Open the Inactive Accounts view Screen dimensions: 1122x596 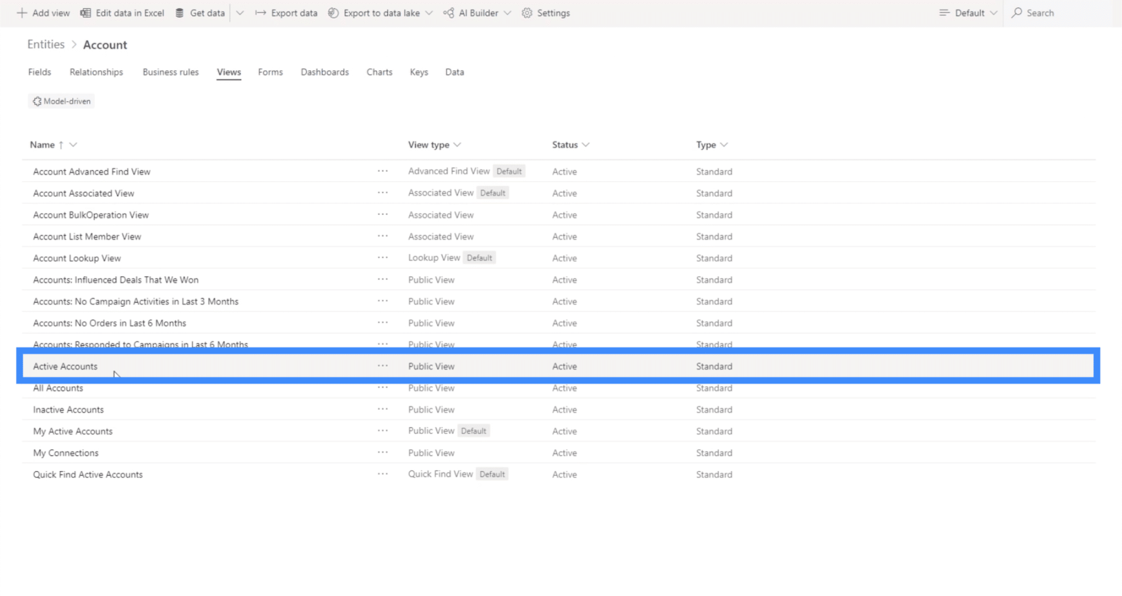tap(68, 409)
